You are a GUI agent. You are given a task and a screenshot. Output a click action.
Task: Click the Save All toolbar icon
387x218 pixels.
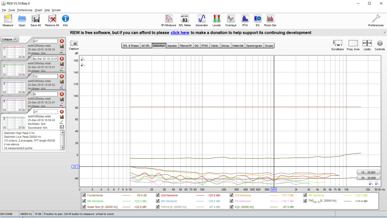pyautogui.click(x=35, y=19)
